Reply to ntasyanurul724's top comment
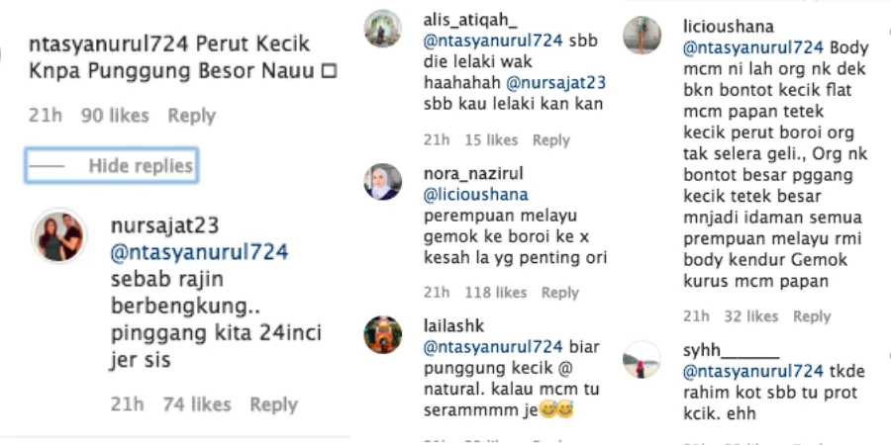The width and height of the screenshot is (891, 445). [191, 116]
